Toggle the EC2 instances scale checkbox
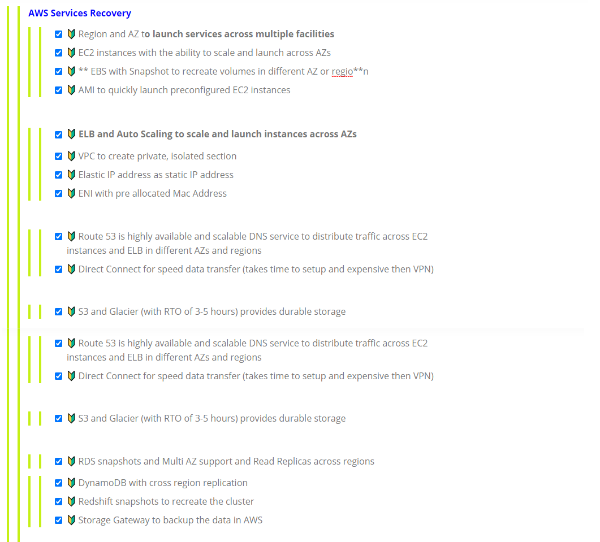This screenshot has width=600, height=542. coord(59,53)
